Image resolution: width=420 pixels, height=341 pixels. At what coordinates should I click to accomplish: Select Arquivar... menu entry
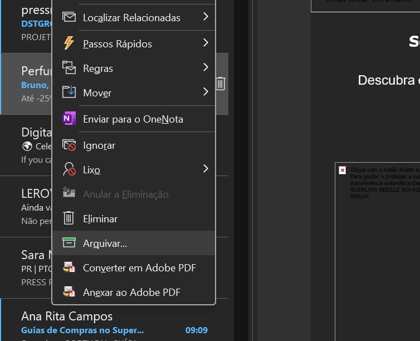[134, 243]
